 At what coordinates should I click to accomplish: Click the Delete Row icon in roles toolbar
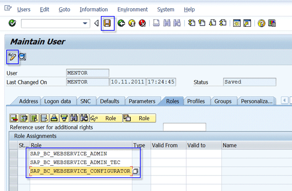tap(14, 118)
